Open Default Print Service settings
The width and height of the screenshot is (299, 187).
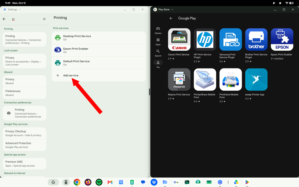(x=99, y=63)
